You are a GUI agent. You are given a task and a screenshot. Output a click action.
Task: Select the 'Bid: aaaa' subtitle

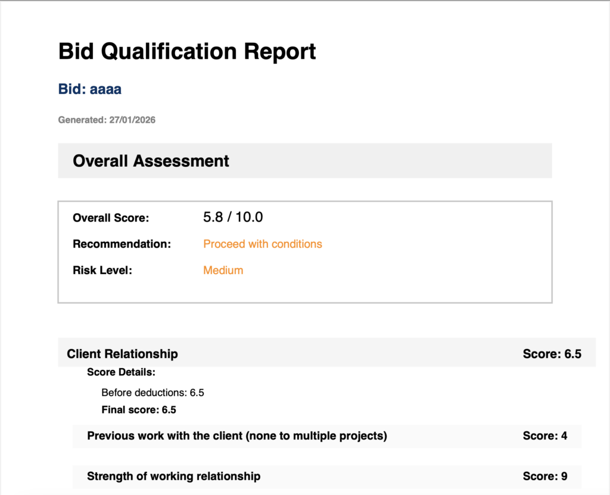[x=90, y=89]
